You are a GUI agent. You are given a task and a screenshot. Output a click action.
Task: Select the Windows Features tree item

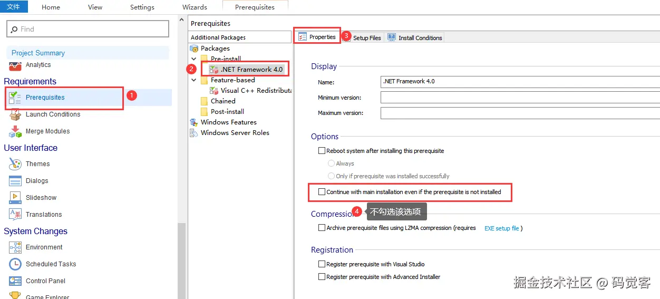(x=229, y=122)
